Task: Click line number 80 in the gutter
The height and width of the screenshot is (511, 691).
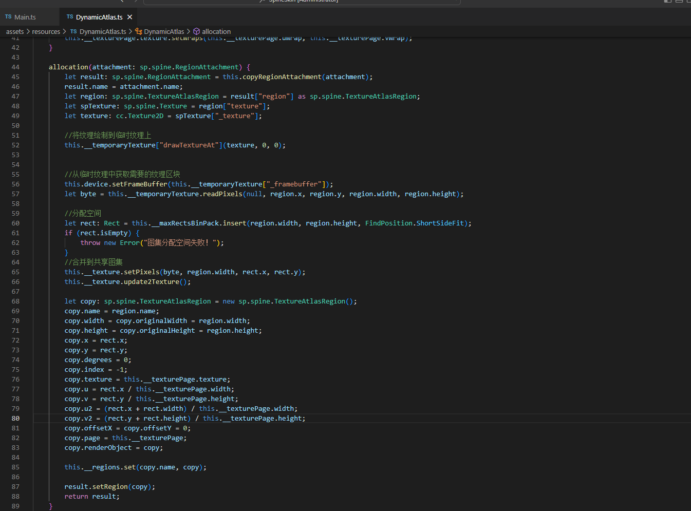Action: (15, 419)
